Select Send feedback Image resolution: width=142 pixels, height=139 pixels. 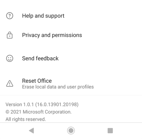click(x=71, y=58)
